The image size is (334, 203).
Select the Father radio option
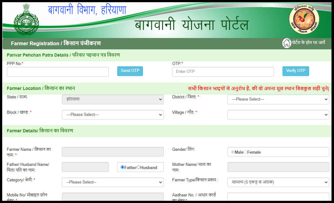[122, 167]
